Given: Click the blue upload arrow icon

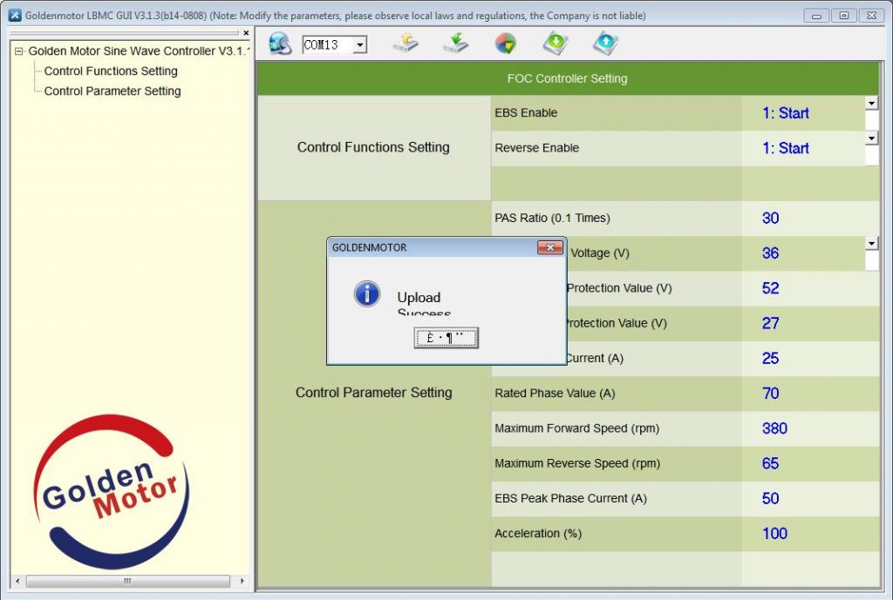Looking at the screenshot, I should [605, 44].
